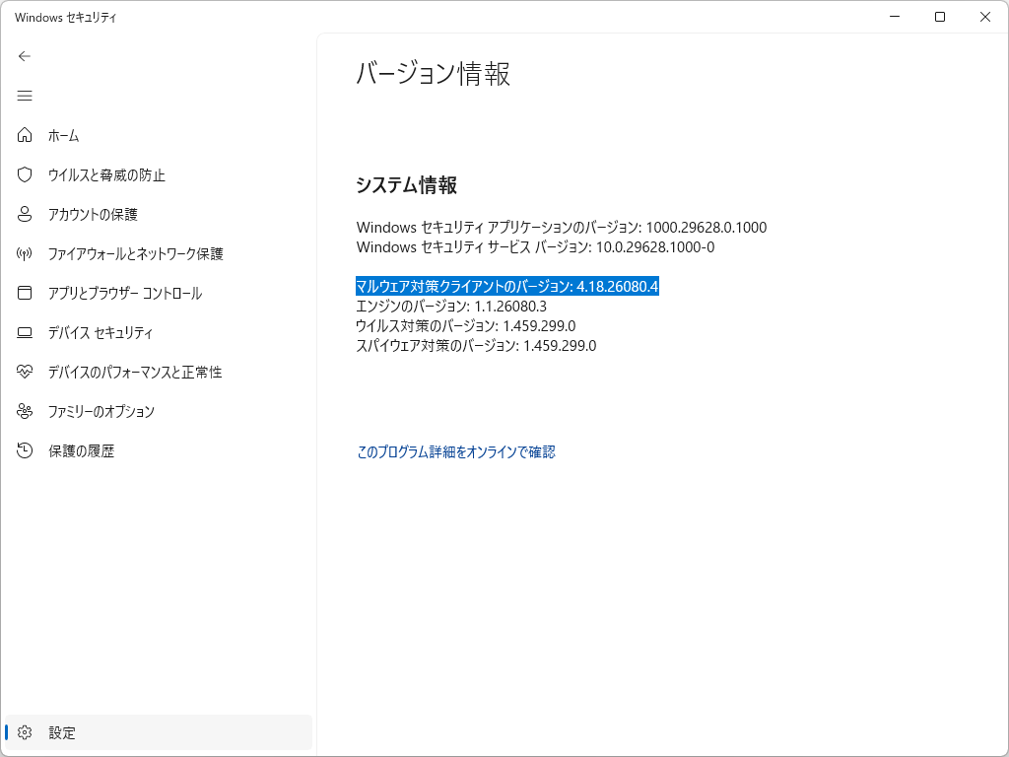Maximize the Windows セキュリティ window
The width and height of the screenshot is (1009, 757).
[x=939, y=17]
